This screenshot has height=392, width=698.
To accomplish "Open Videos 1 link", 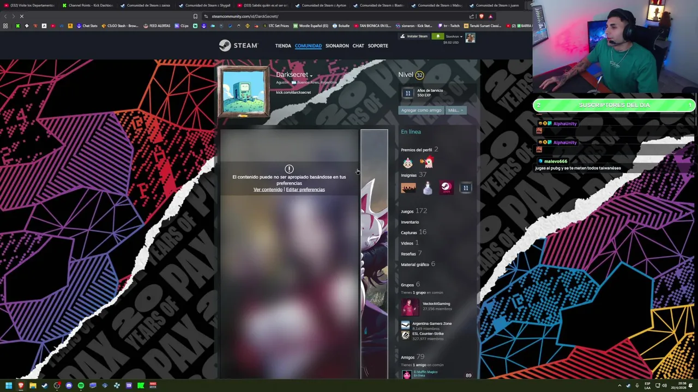I will coord(410,243).
